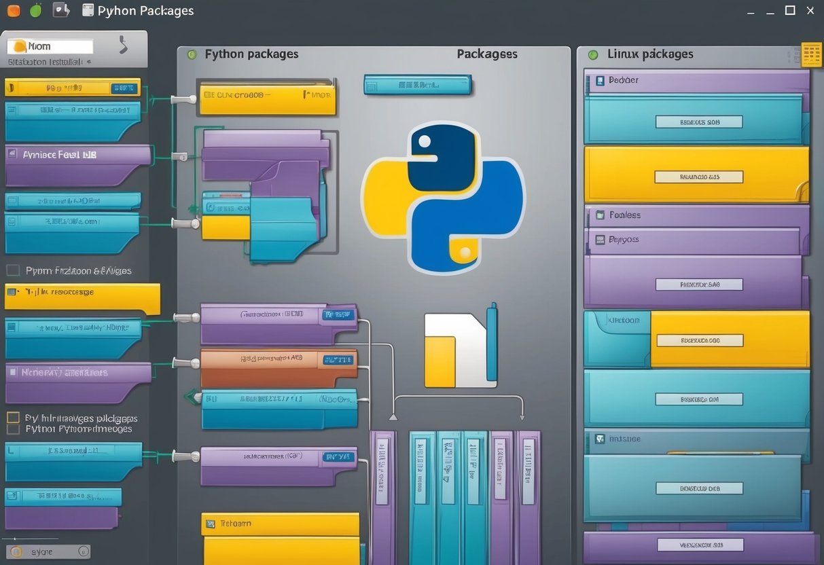Select the green status icon near Linux packages
This screenshot has height=565, width=824.
click(592, 54)
